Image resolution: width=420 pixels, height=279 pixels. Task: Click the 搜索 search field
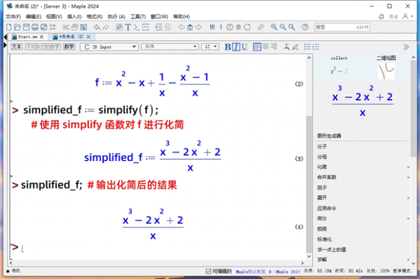click(x=342, y=27)
